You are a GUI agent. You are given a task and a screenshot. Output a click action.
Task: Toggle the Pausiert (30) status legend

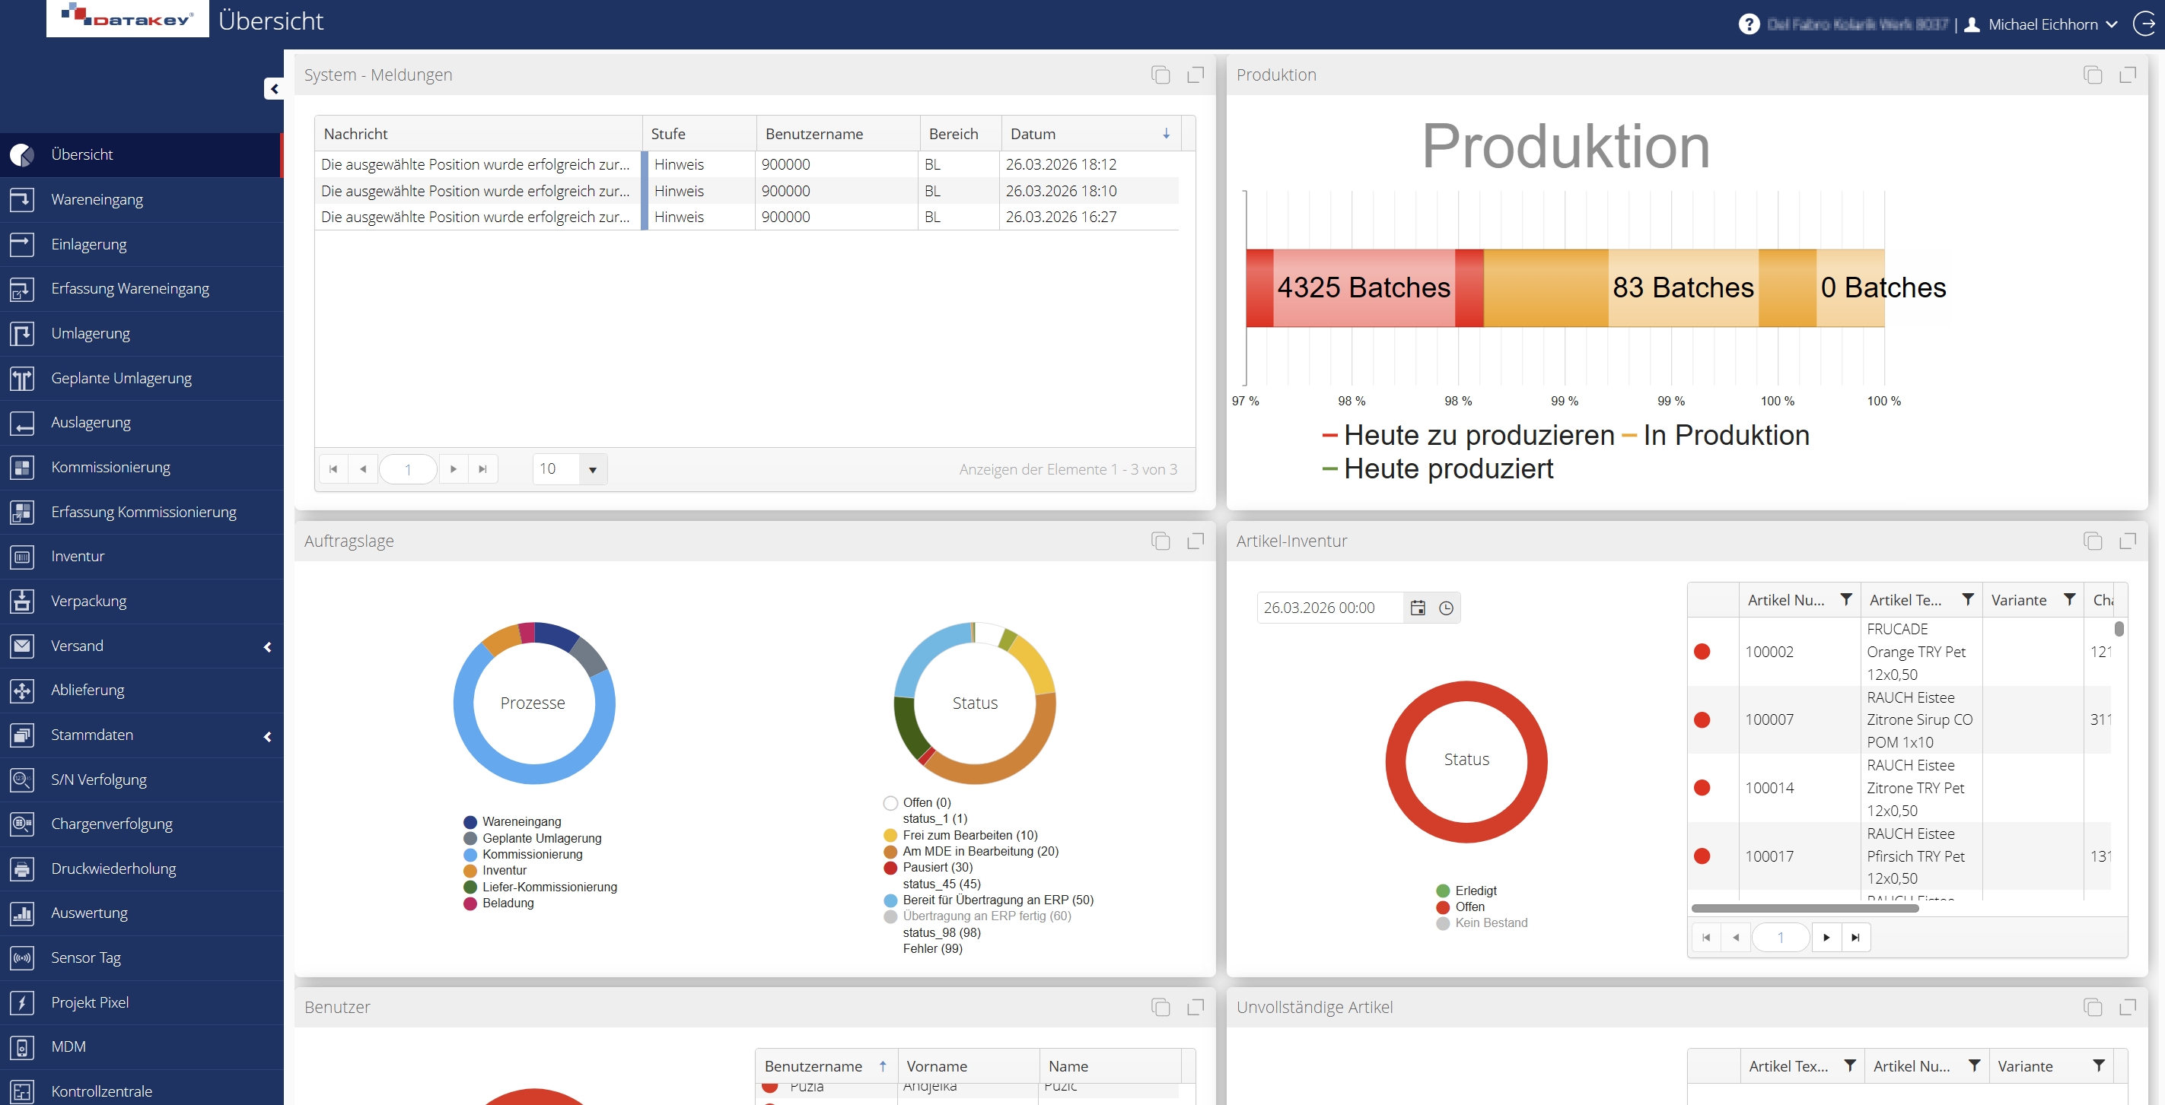pos(936,868)
